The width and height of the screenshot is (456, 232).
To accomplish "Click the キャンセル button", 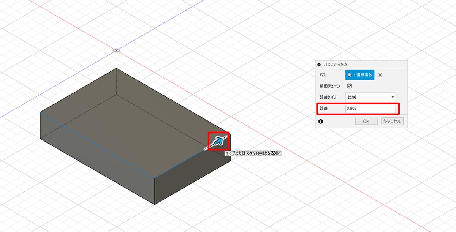I will click(392, 122).
